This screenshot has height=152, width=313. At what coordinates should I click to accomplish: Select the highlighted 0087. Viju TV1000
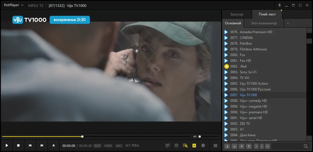(264, 95)
